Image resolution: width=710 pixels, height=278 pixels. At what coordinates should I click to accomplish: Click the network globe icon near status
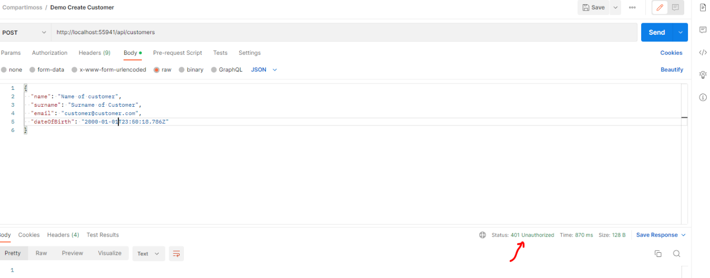(x=482, y=235)
